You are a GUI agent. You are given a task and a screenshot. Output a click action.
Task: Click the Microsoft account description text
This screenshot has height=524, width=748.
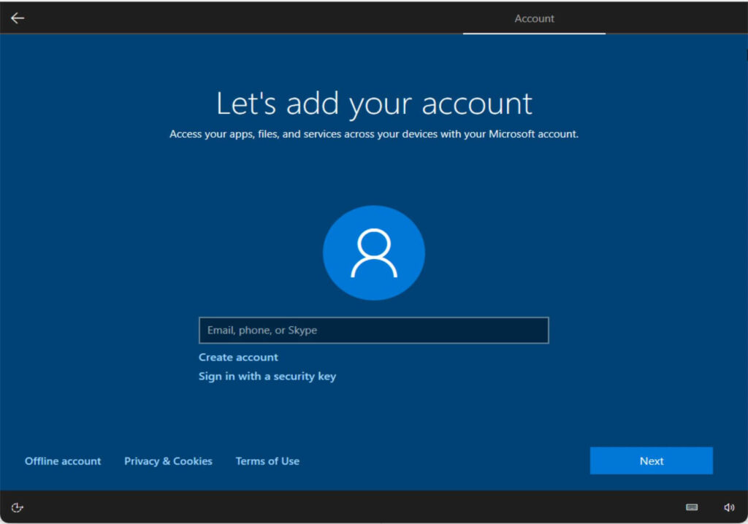click(x=374, y=134)
